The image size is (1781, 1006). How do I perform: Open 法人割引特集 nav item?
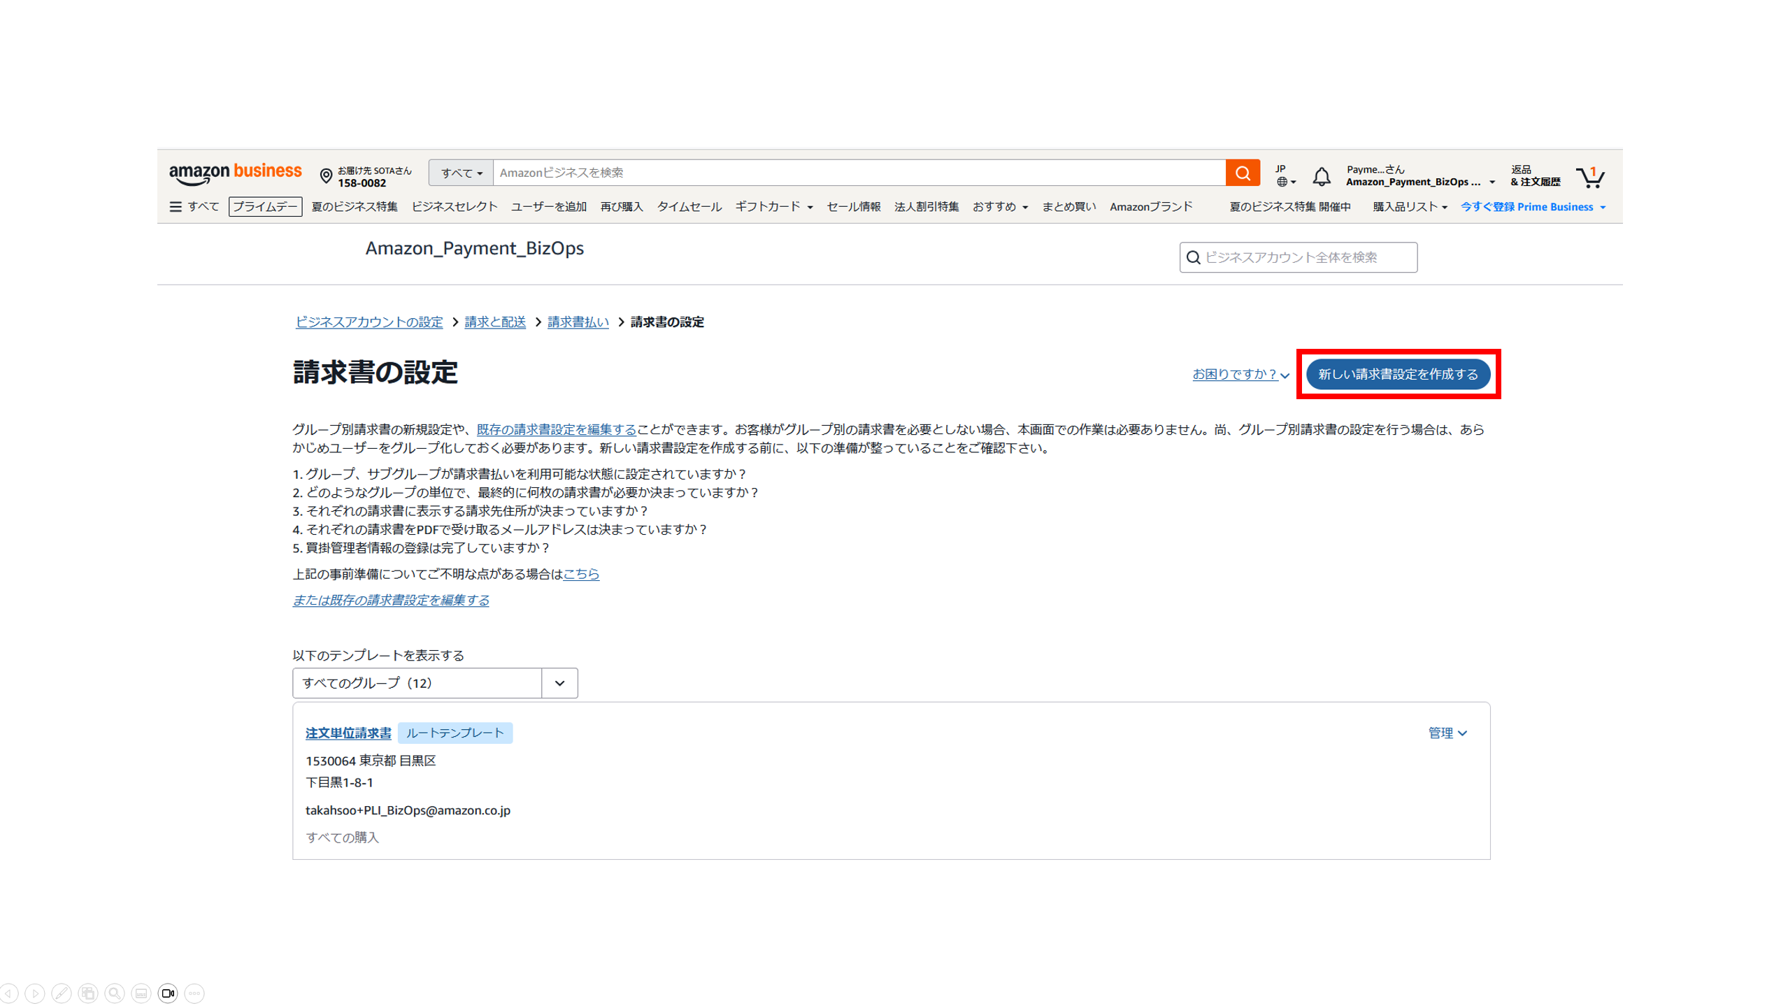(x=927, y=207)
